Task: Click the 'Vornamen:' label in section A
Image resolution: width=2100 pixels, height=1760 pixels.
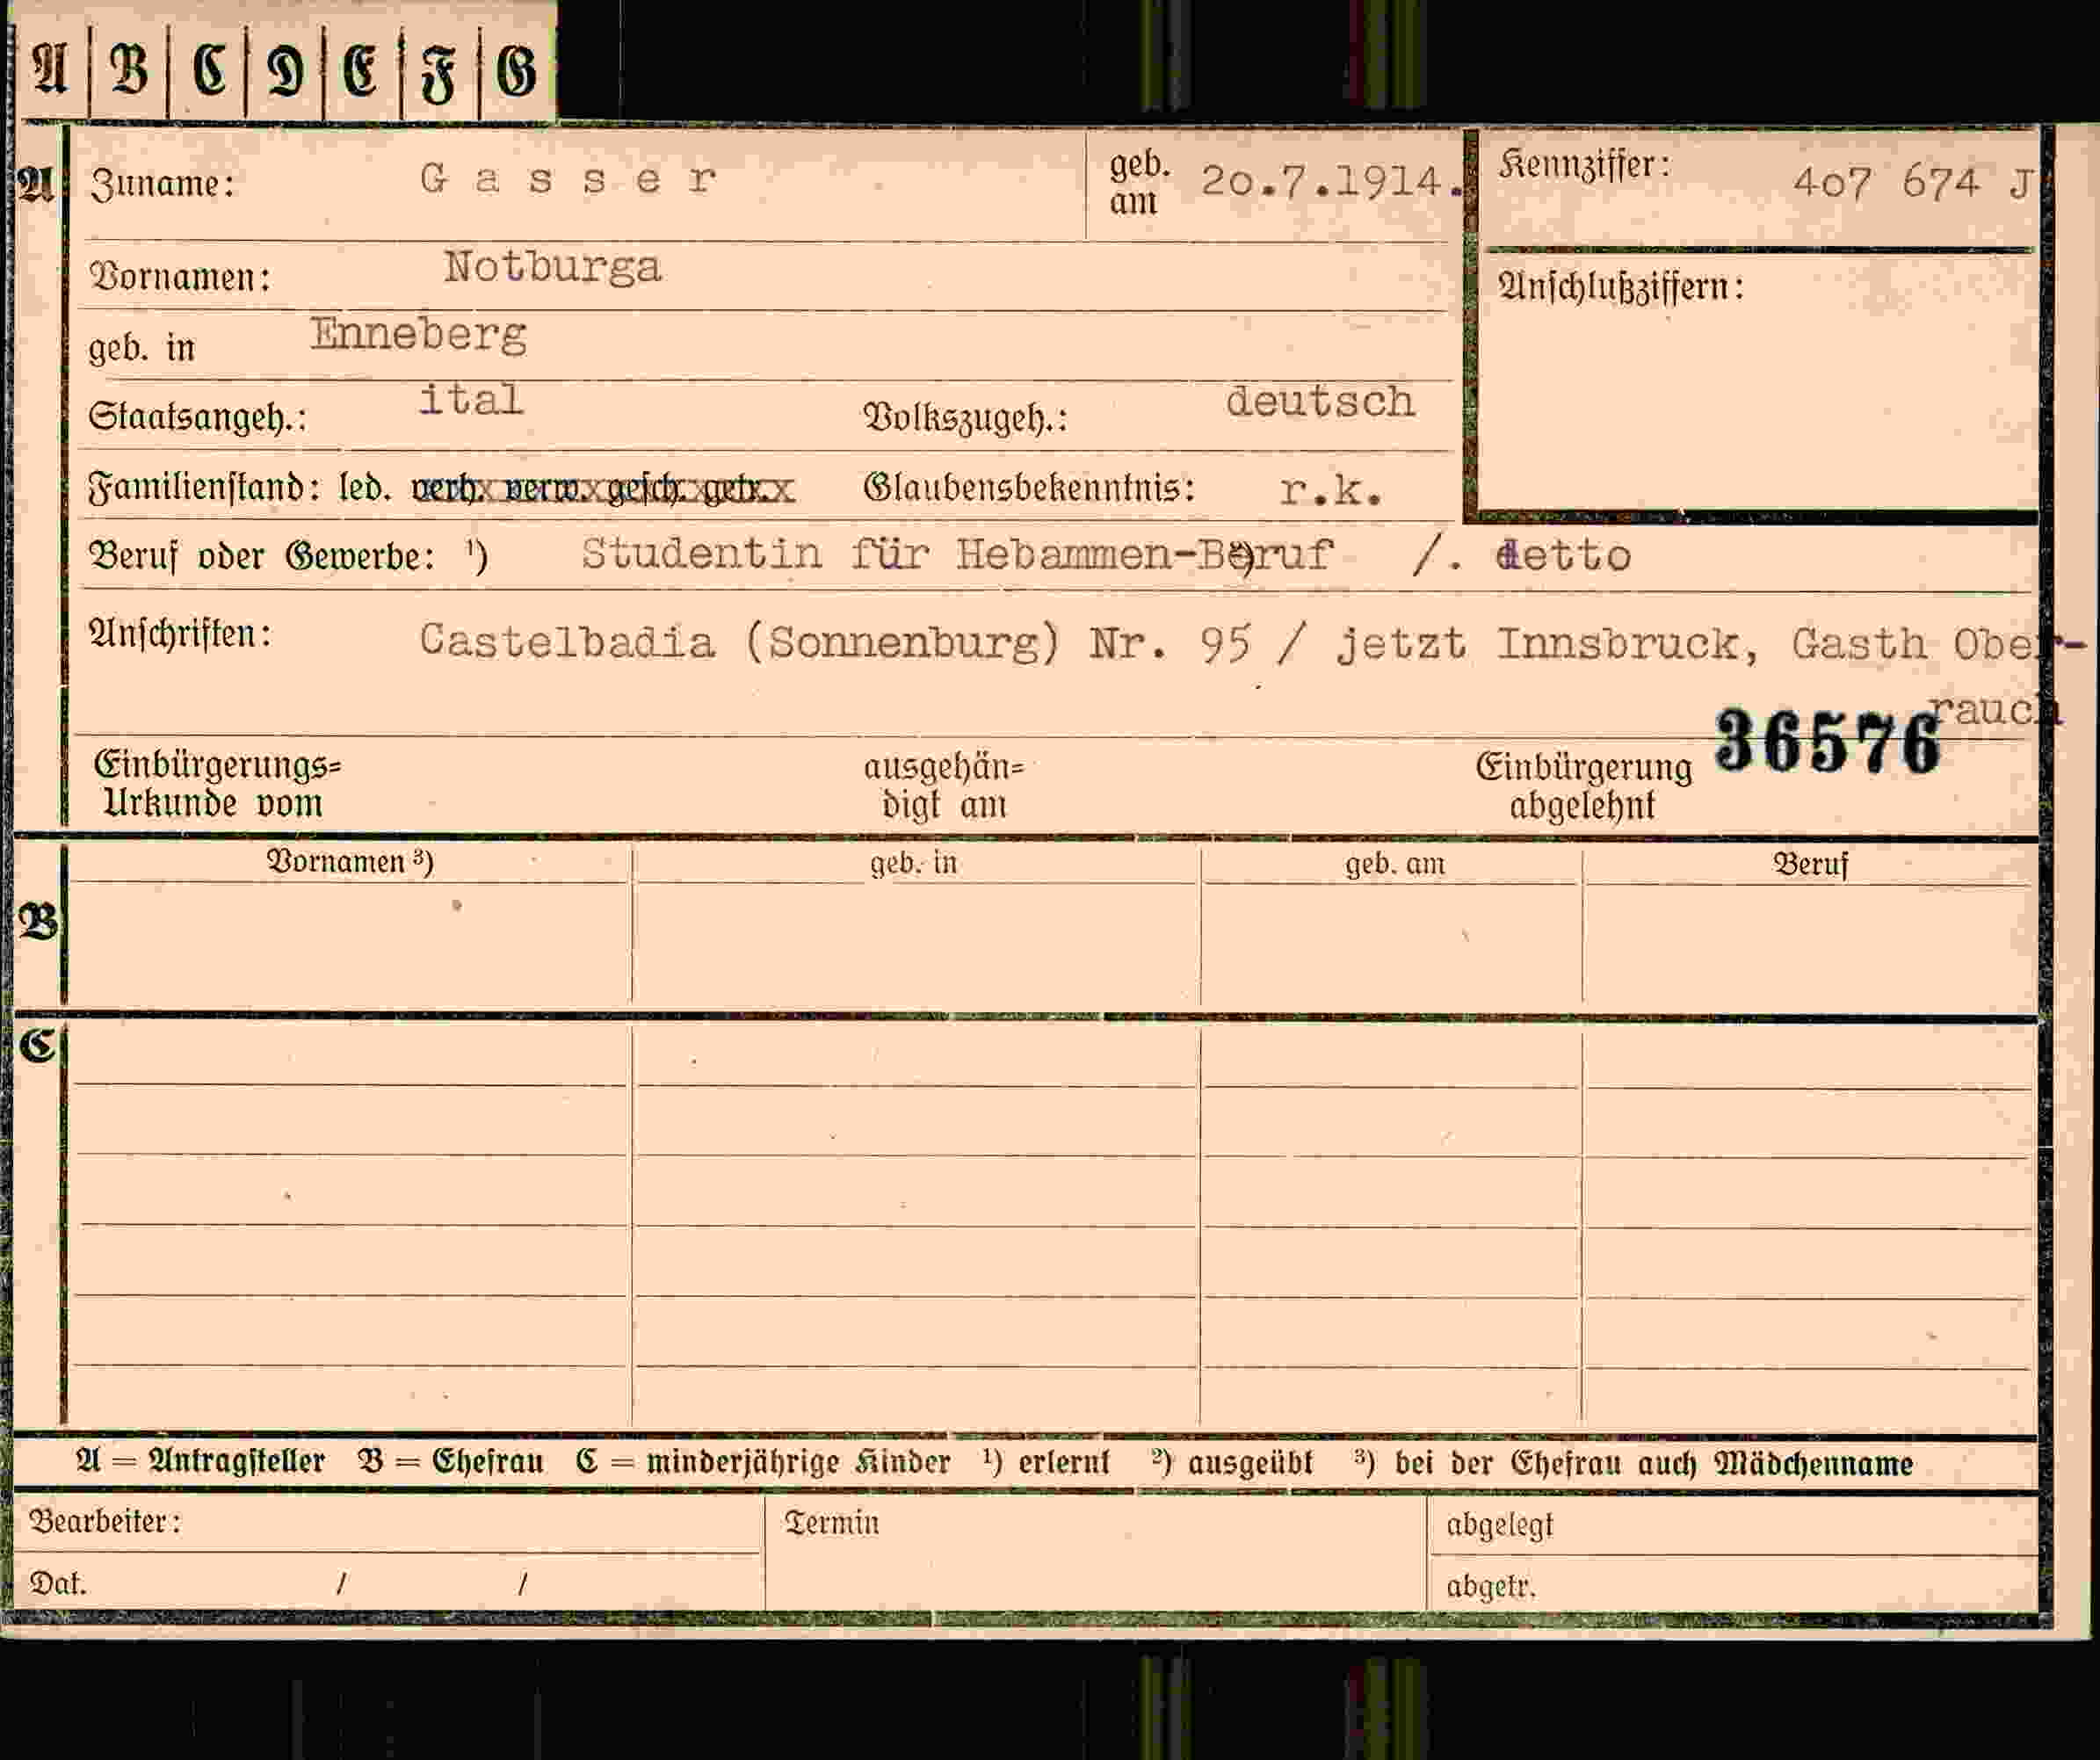Action: click(x=180, y=277)
